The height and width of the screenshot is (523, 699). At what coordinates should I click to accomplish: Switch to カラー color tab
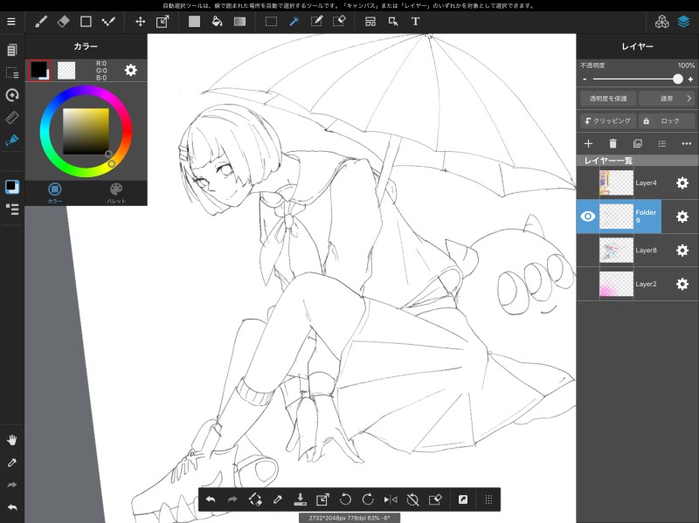[x=55, y=193]
